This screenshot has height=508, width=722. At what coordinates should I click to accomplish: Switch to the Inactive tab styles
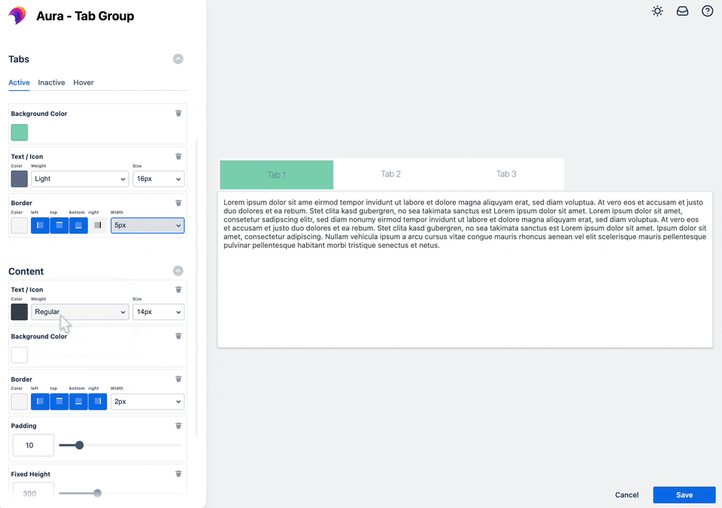coord(51,83)
